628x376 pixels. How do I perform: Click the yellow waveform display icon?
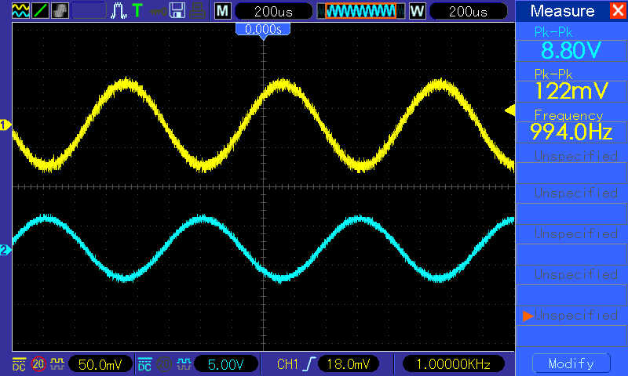click(x=21, y=11)
